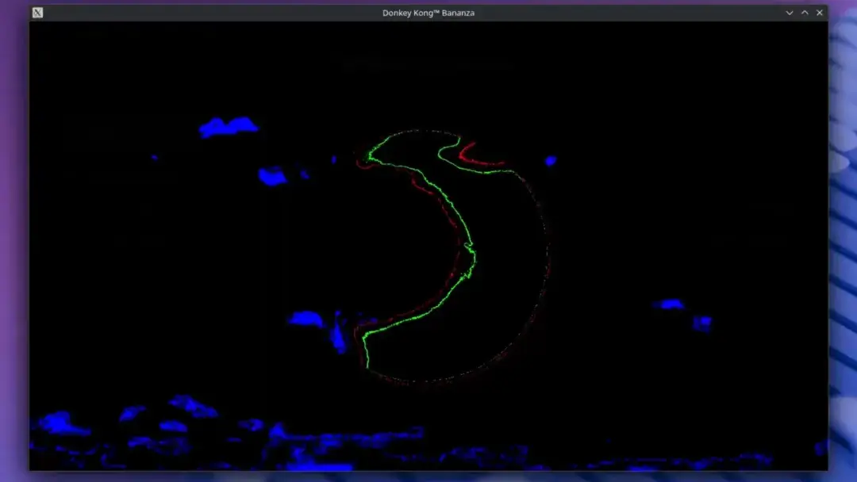This screenshot has height=482, width=857.
Task: Click the bright blue blob at bottom-left corner
Action: pos(60,423)
